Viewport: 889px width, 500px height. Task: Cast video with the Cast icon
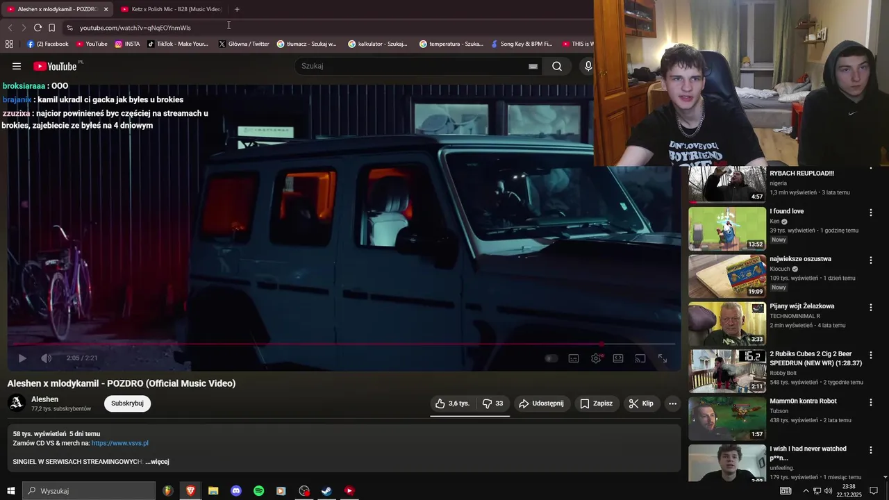point(640,358)
